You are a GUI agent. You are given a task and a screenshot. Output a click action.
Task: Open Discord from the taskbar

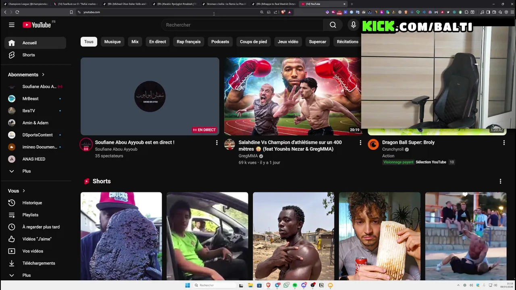point(304,285)
